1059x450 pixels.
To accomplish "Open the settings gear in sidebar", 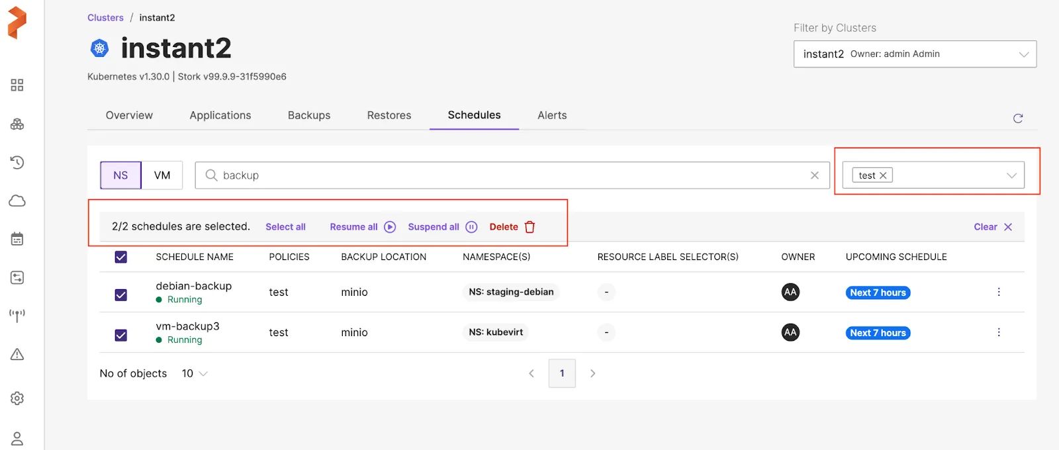I will 17,398.
